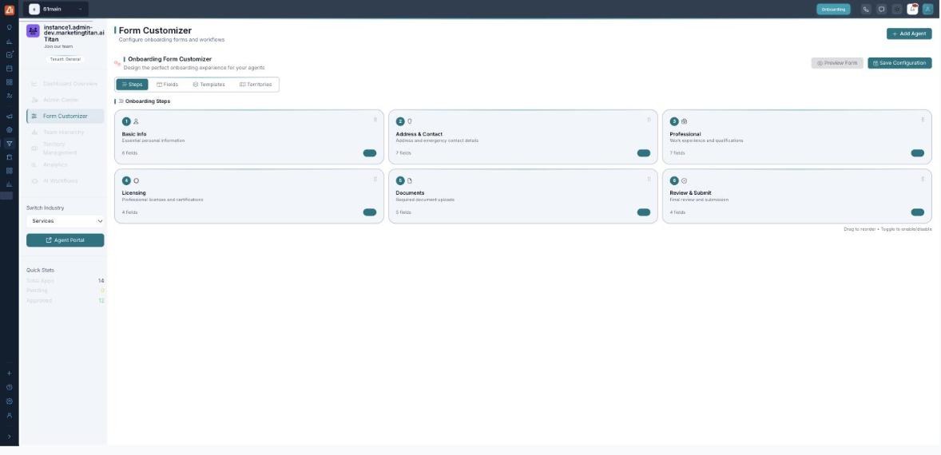This screenshot has width=941, height=455.
Task: Open the notifications bell icon
Action: (912, 9)
